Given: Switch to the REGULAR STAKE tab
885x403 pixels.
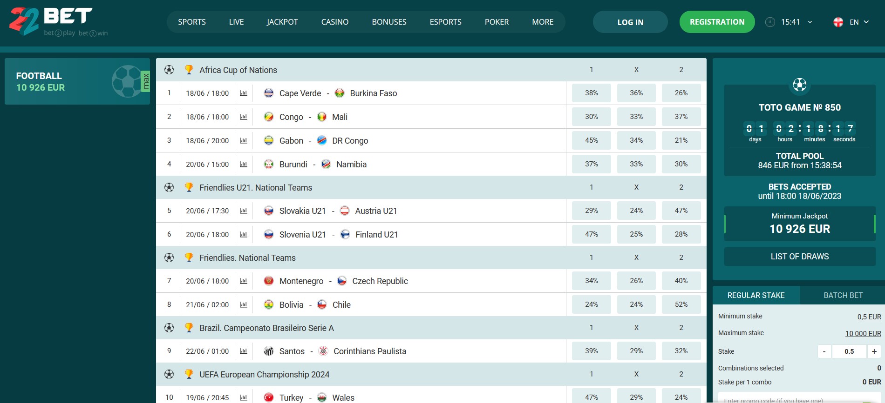Looking at the screenshot, I should (x=756, y=295).
